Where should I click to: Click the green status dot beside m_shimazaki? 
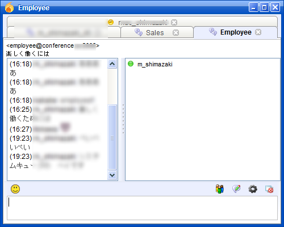click(x=131, y=64)
